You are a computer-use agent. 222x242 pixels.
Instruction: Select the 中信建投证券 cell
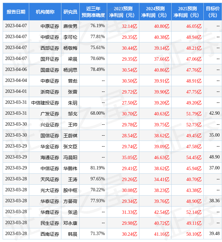(x=45, y=103)
